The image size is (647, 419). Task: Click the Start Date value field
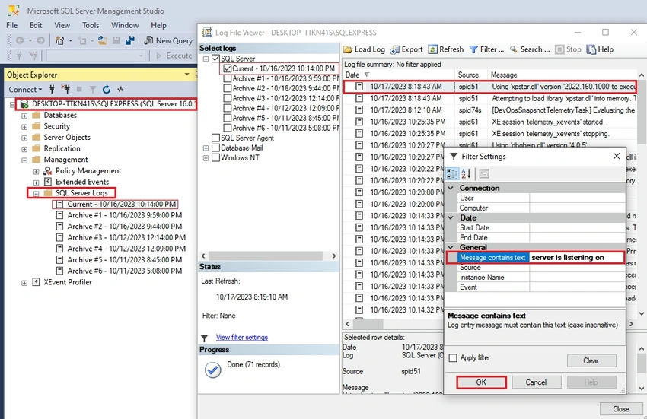[x=577, y=227]
